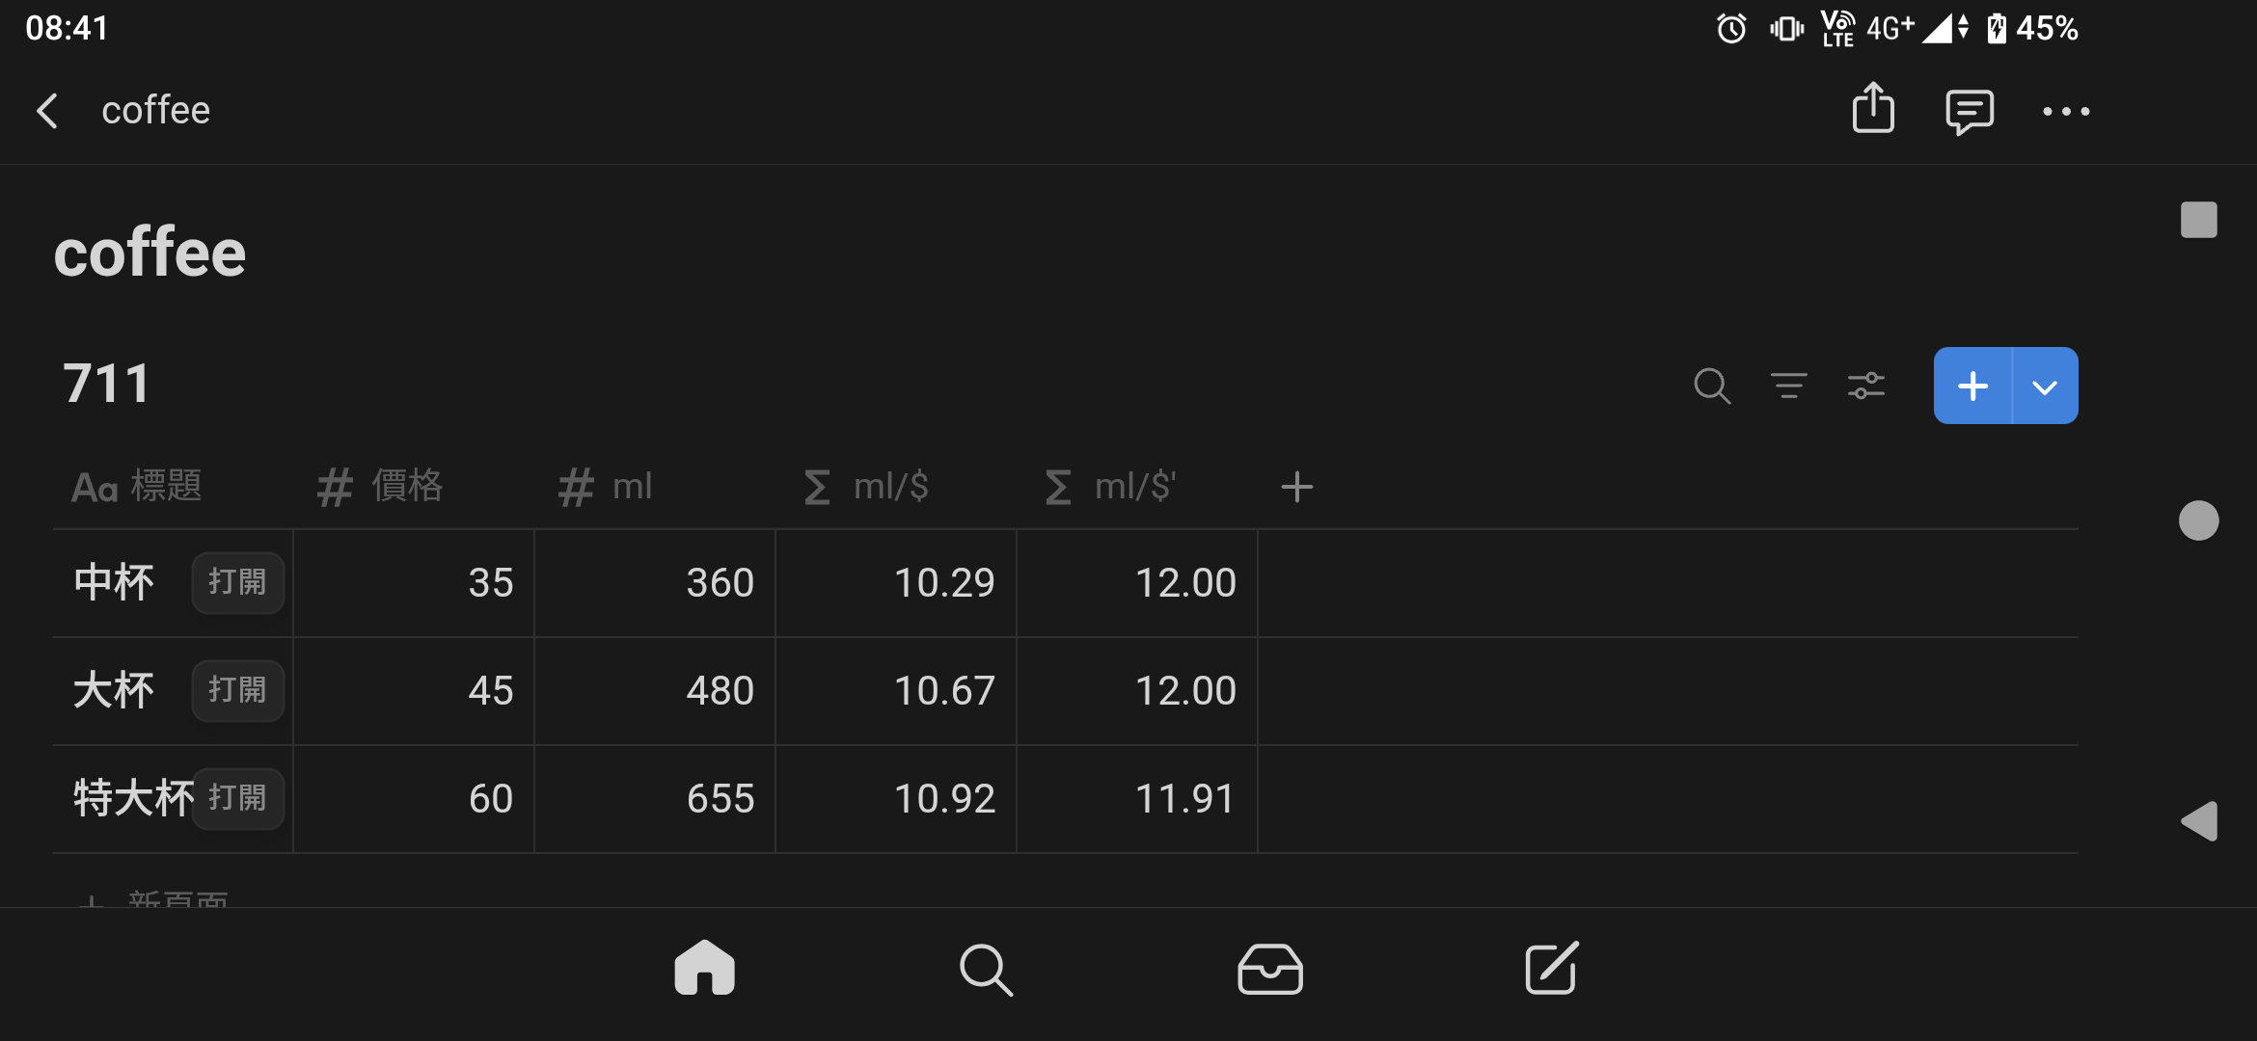Tap the back arrow next to coffee
Screen dimensions: 2257x1041
47,111
